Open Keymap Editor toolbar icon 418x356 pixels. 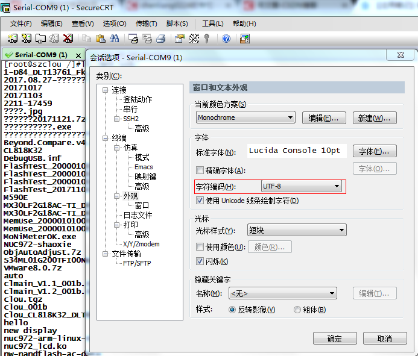(x=194, y=39)
